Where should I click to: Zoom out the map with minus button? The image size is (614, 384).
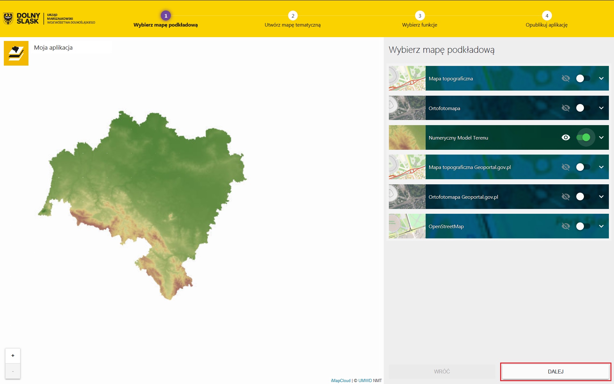tap(13, 371)
